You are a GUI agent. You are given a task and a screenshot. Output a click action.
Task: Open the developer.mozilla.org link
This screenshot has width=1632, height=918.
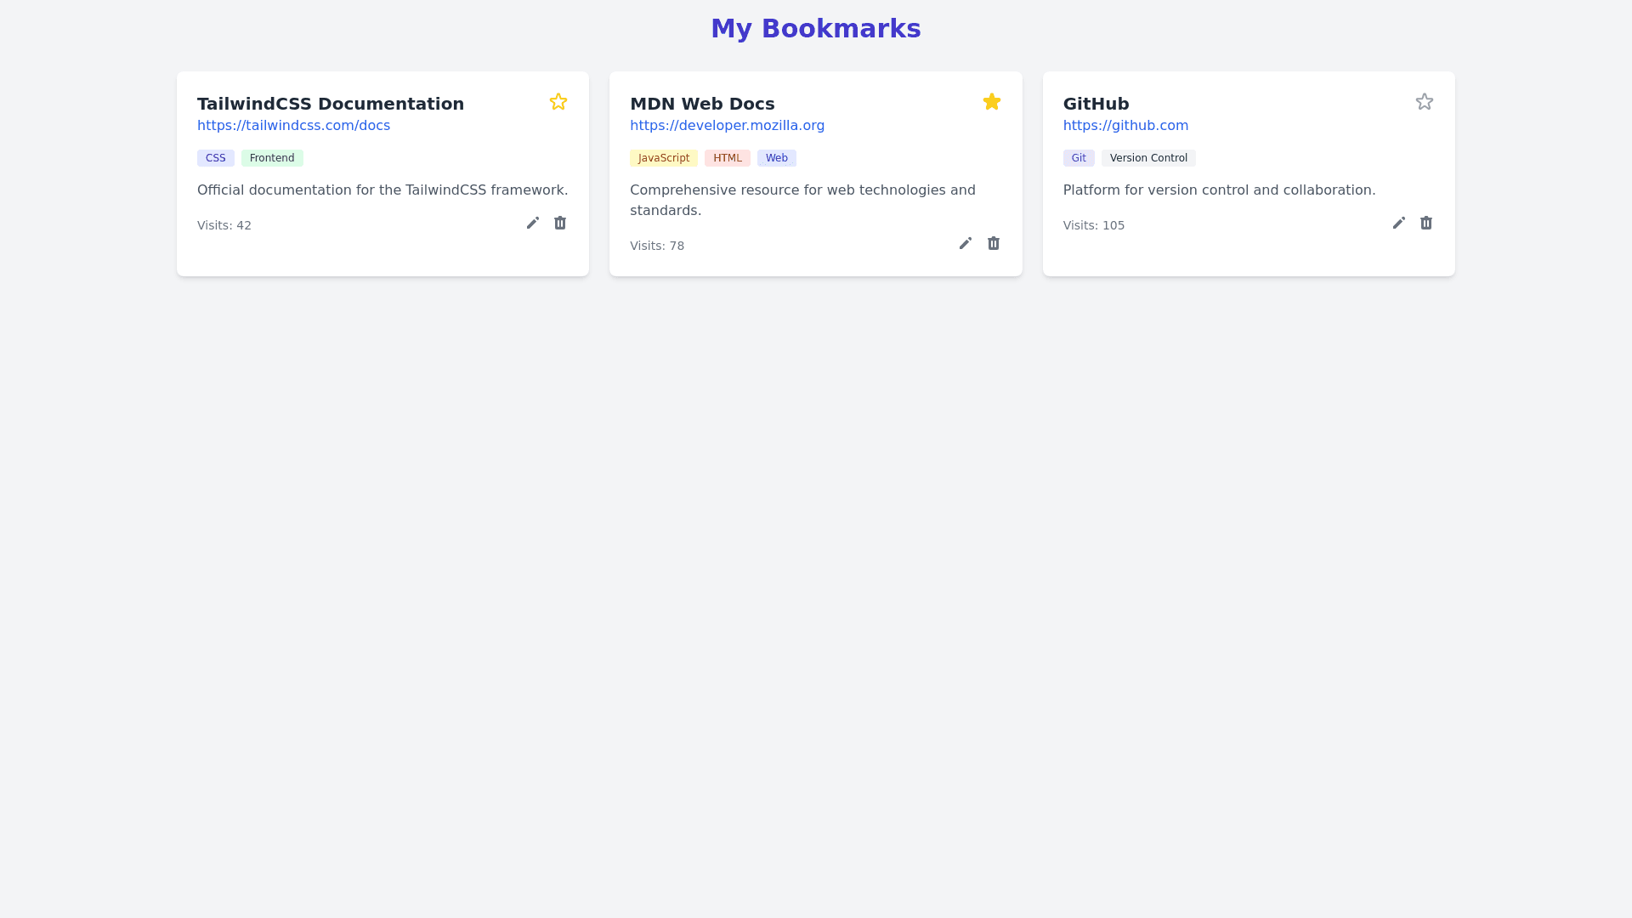click(x=727, y=126)
